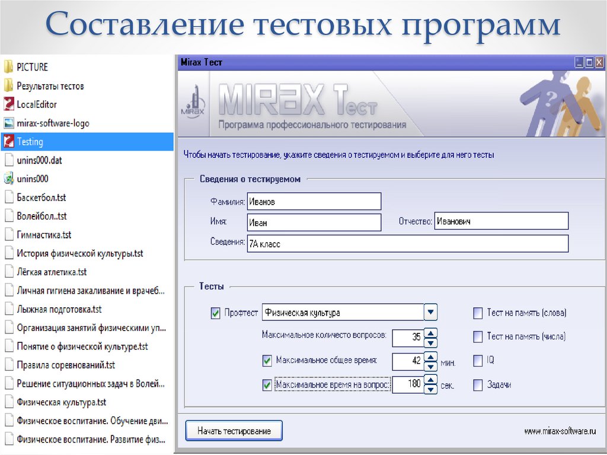The width and height of the screenshot is (607, 455).
Task: Decrease maximum question count spinner
Action: pos(430,343)
